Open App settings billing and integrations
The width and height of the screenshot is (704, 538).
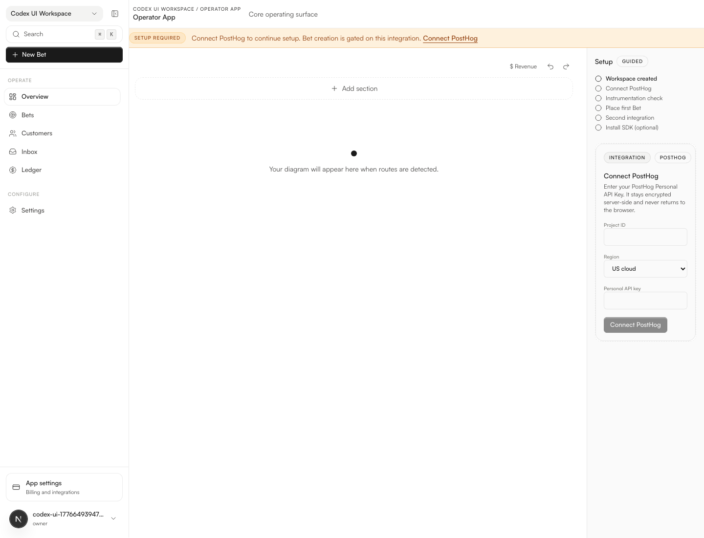click(x=64, y=487)
